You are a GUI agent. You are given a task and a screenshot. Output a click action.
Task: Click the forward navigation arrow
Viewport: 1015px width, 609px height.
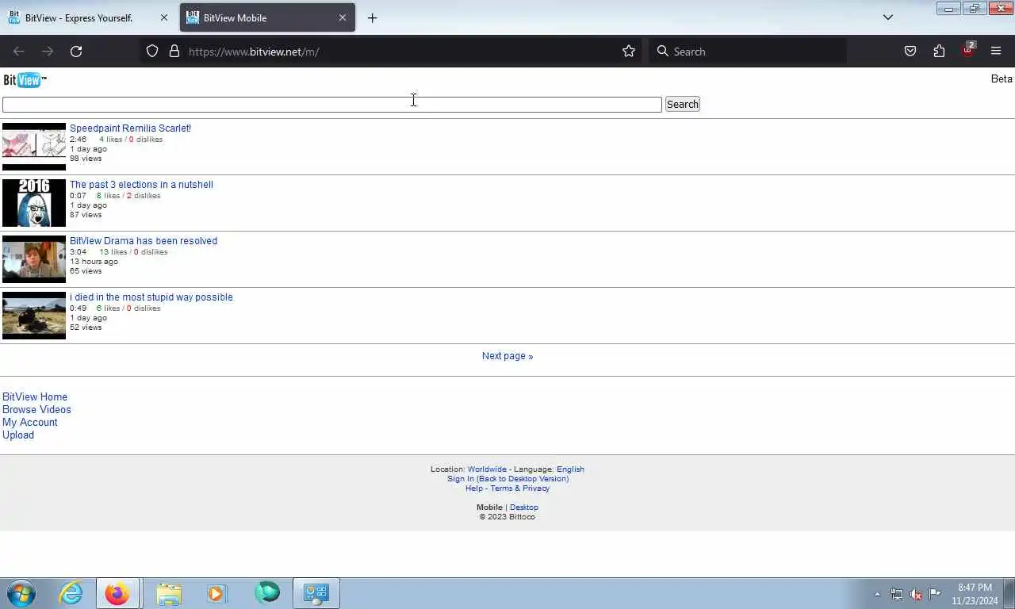click(x=48, y=52)
